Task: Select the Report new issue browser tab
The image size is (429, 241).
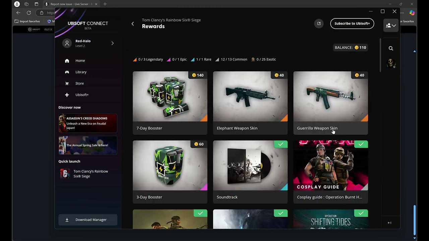Action: [x=72, y=4]
